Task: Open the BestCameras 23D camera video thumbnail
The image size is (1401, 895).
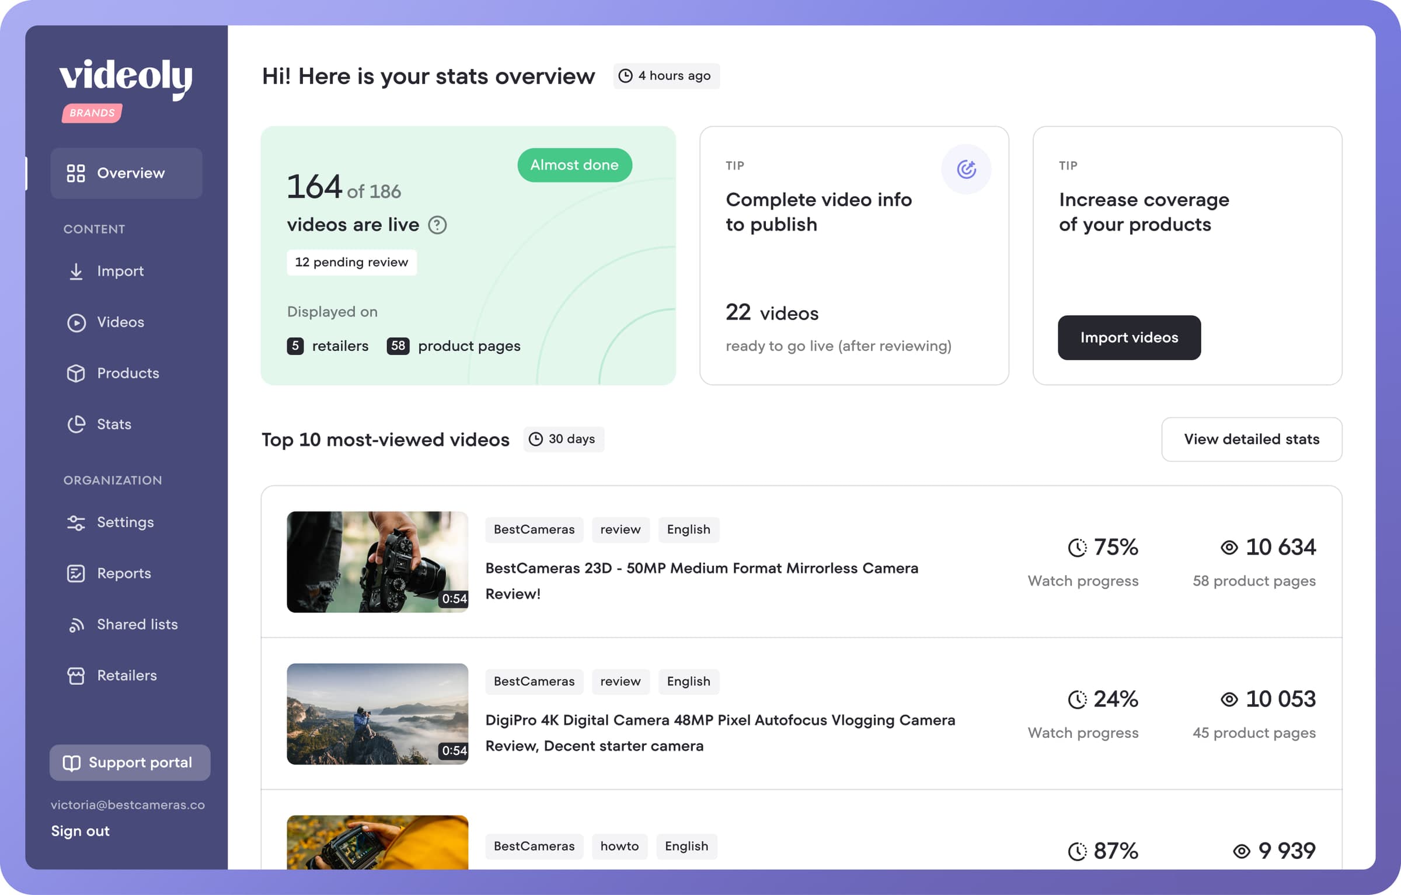Action: (x=377, y=562)
